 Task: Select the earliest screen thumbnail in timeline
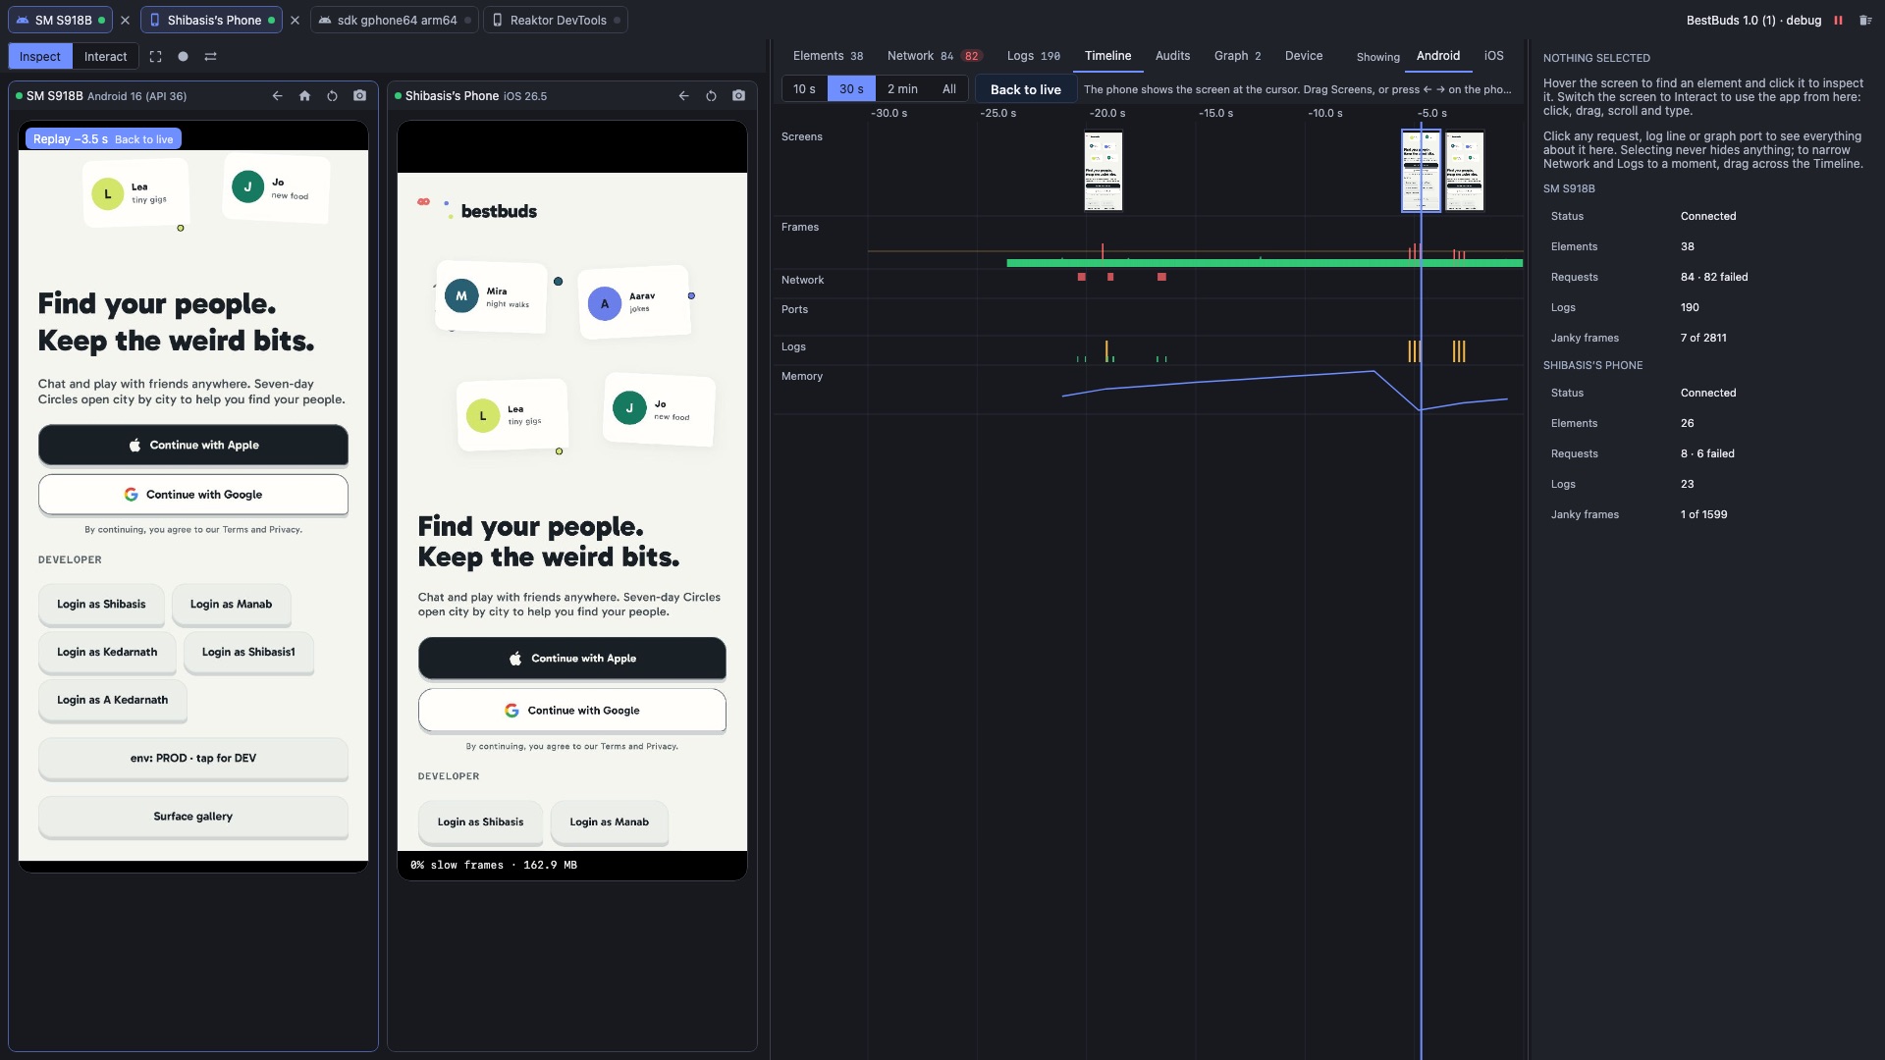[1103, 171]
